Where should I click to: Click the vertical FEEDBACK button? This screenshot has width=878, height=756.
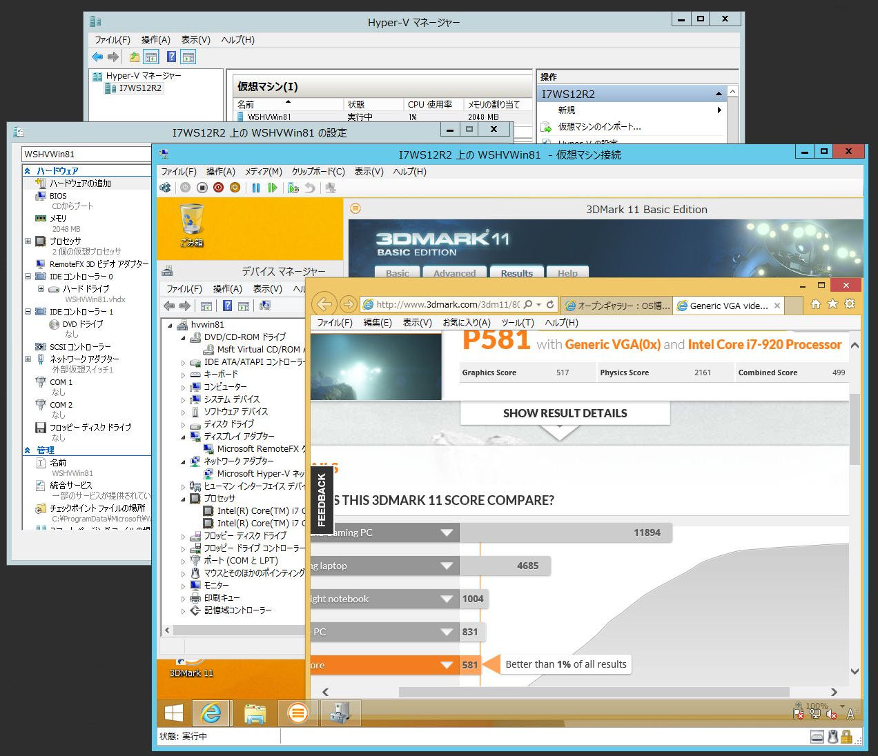(x=322, y=500)
